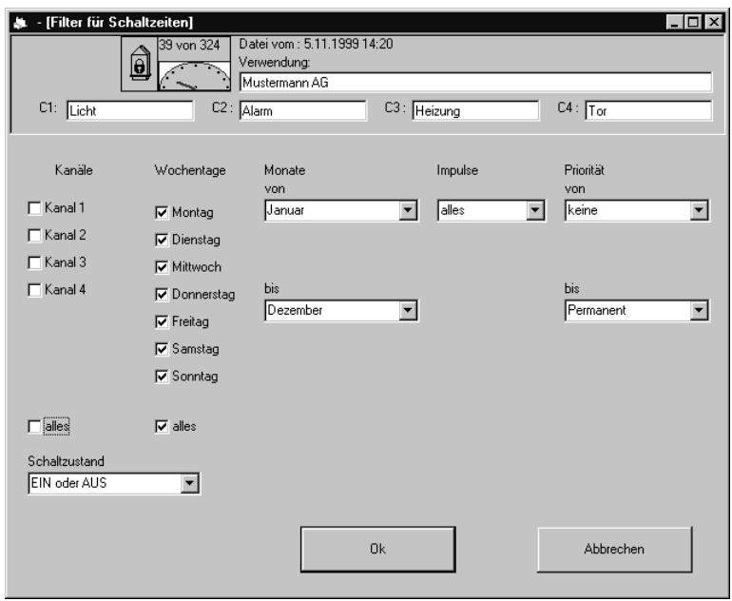Uncheck the Montag weekday checkbox
Viewport: 732px width, 601px height.
[x=160, y=213]
